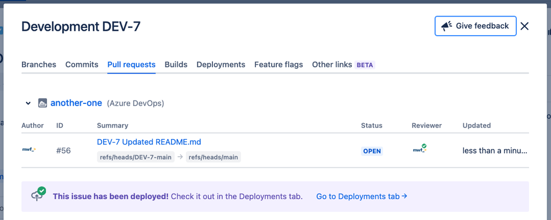
Task: Open the another-one repository link
Action: coord(76,103)
